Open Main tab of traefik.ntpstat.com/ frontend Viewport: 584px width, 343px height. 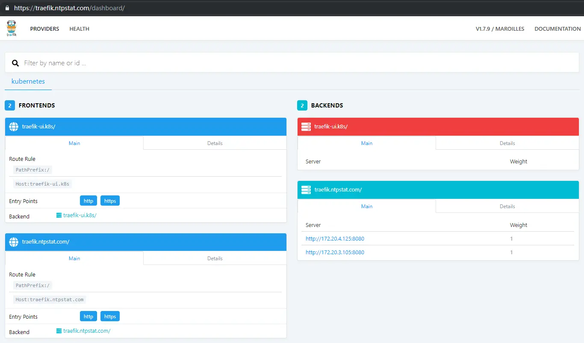pos(74,258)
